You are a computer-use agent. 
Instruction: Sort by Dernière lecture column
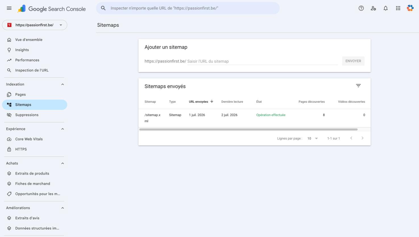click(232, 102)
